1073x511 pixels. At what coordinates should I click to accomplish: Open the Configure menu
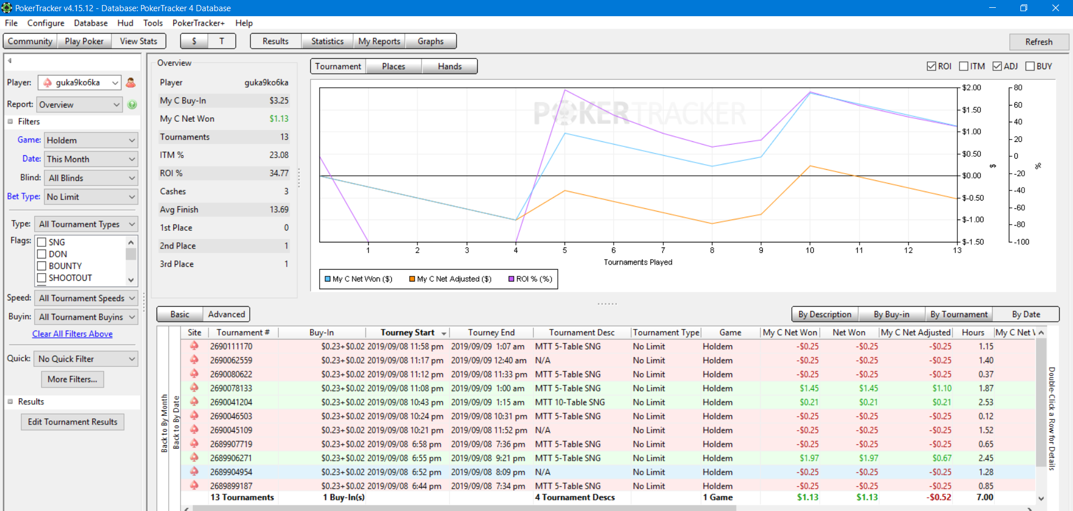[x=46, y=23]
